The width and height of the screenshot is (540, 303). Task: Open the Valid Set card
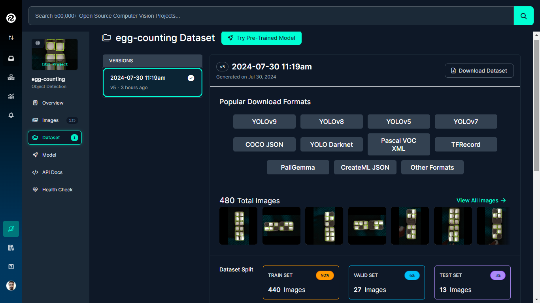pyautogui.click(x=387, y=282)
